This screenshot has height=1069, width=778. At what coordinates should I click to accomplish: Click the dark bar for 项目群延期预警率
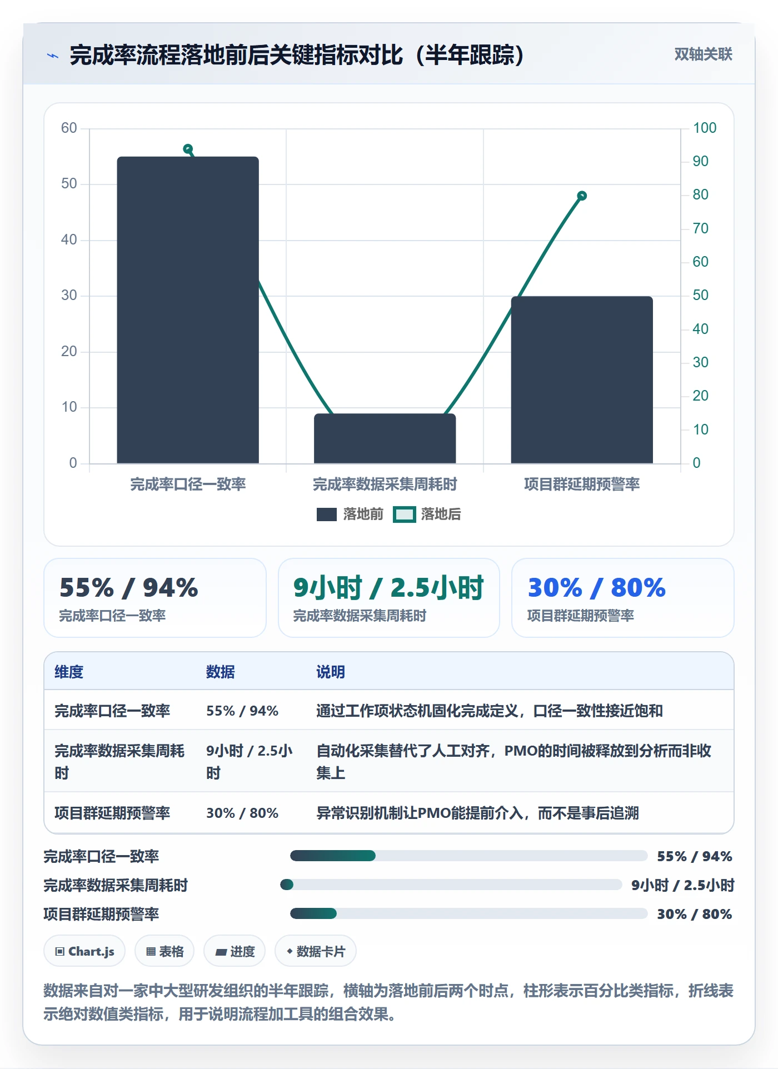582,380
